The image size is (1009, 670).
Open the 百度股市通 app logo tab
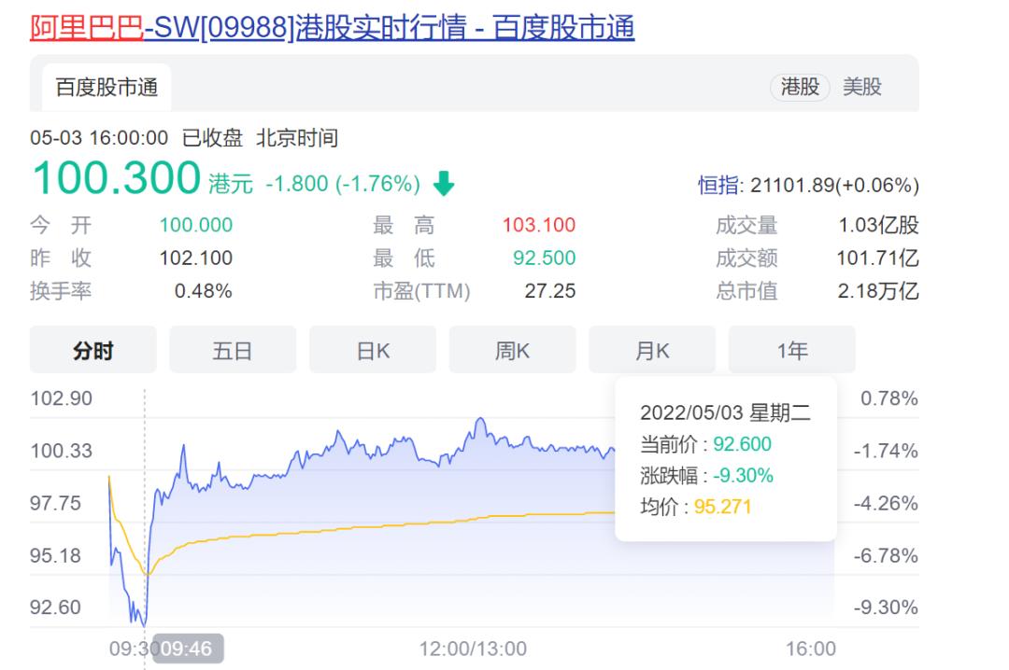[105, 86]
